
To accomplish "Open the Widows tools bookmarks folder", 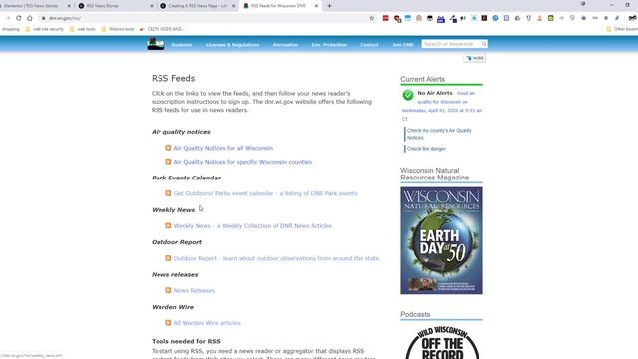I will click(118, 29).
